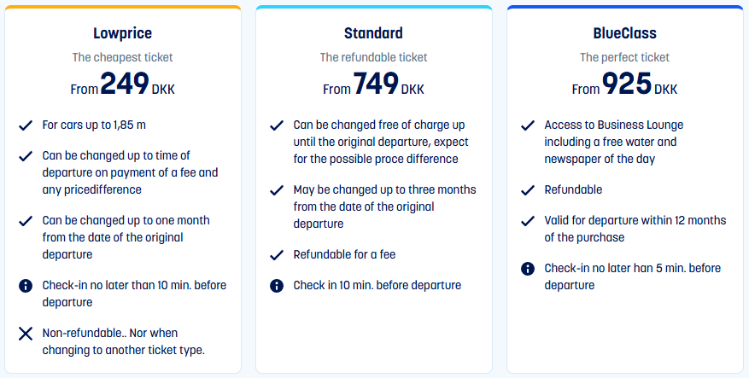Image resolution: width=749 pixels, height=378 pixels.
Task: Select the Standard ticket heading
Action: point(373,33)
